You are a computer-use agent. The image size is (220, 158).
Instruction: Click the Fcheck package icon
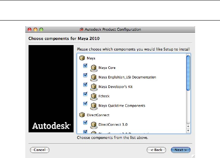click(x=94, y=96)
